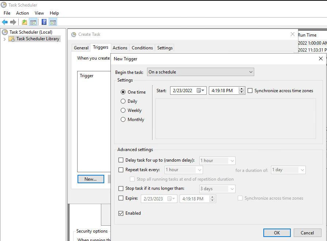Open the Action menu

pos(22,13)
